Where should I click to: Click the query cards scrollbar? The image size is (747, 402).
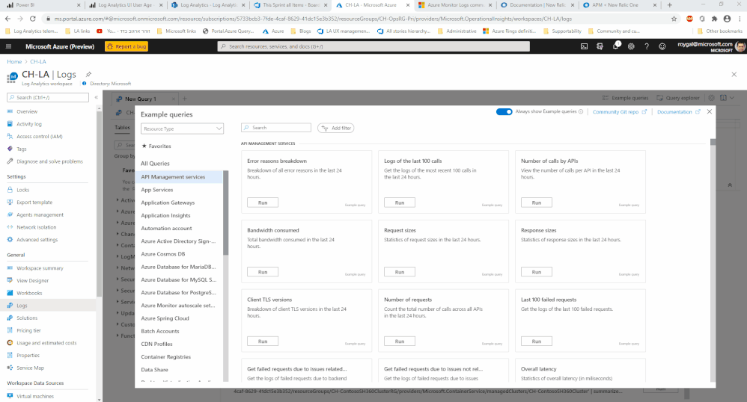click(713, 142)
